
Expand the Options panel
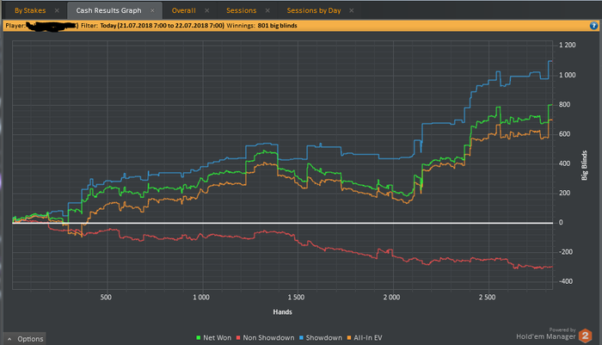point(25,338)
